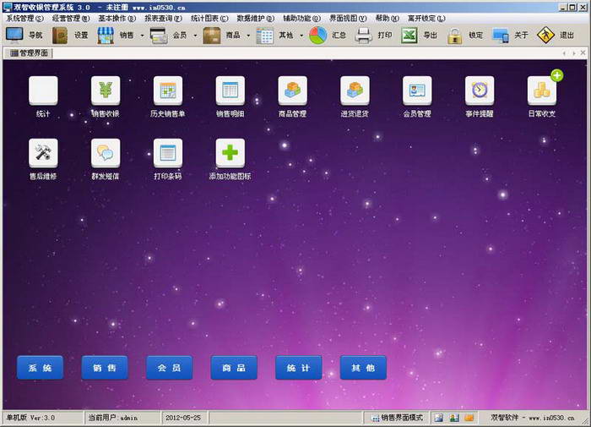The image size is (591, 427).
Task: Click the 导出 Excel toolbar icon
Action: tap(409, 36)
